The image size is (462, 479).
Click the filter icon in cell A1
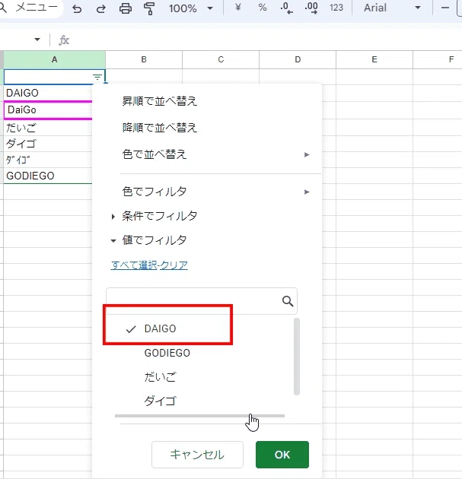[x=97, y=77]
